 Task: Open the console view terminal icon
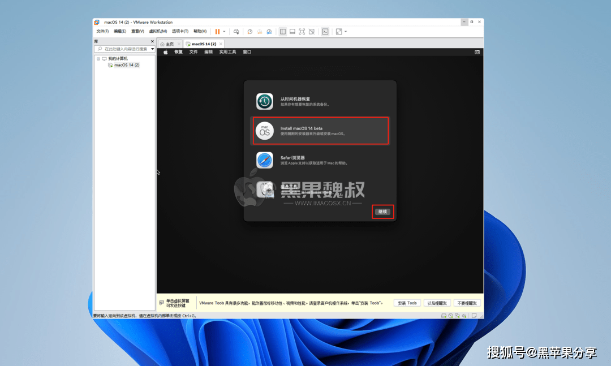(x=325, y=32)
